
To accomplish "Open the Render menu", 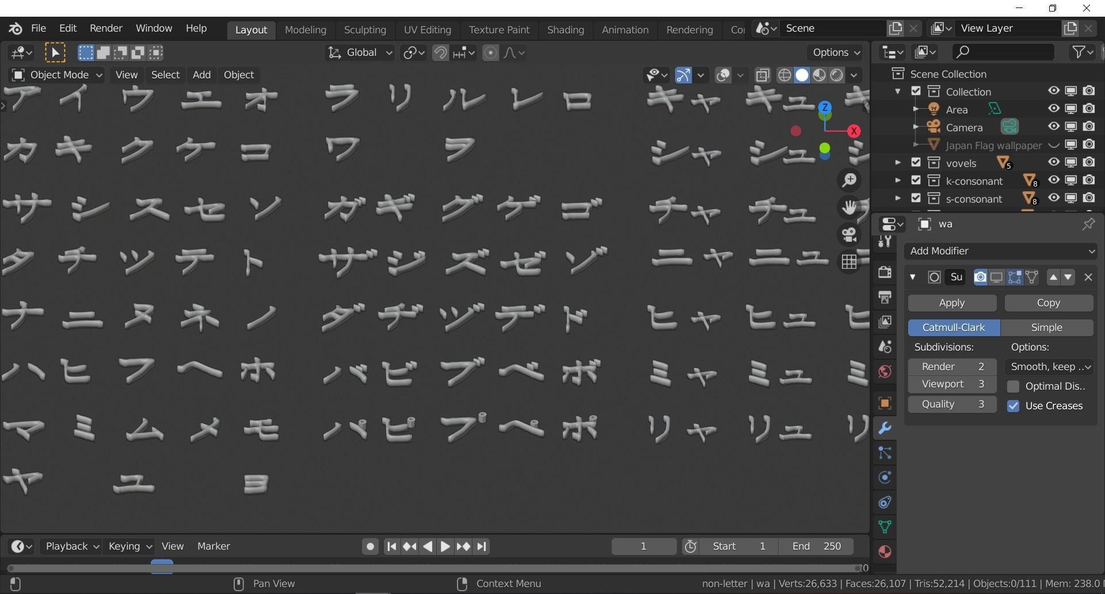I will 105,28.
